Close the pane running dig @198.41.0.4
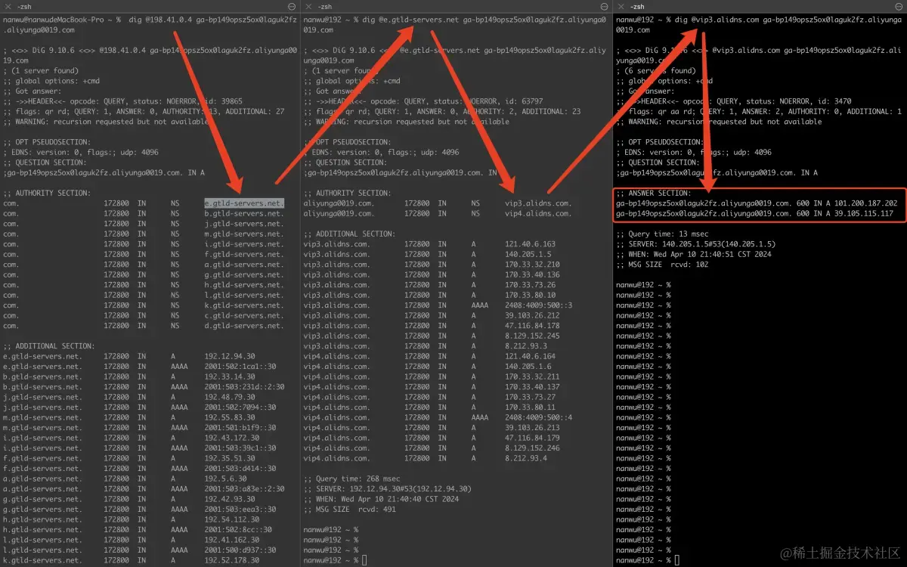Screen dimensions: 907x567 [8, 6]
